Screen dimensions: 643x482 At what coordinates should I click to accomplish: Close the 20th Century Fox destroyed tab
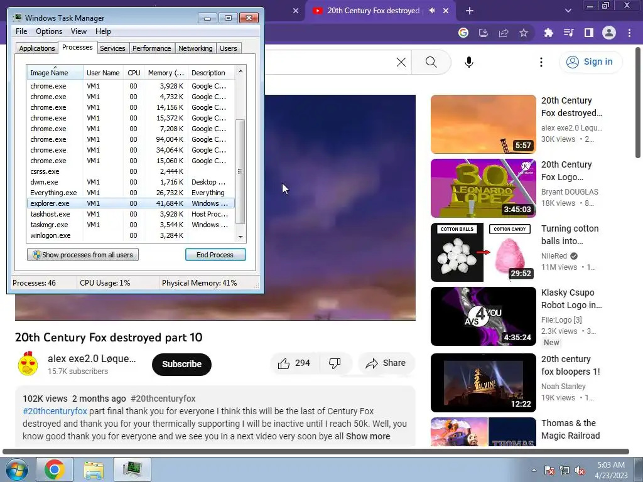coord(446,11)
